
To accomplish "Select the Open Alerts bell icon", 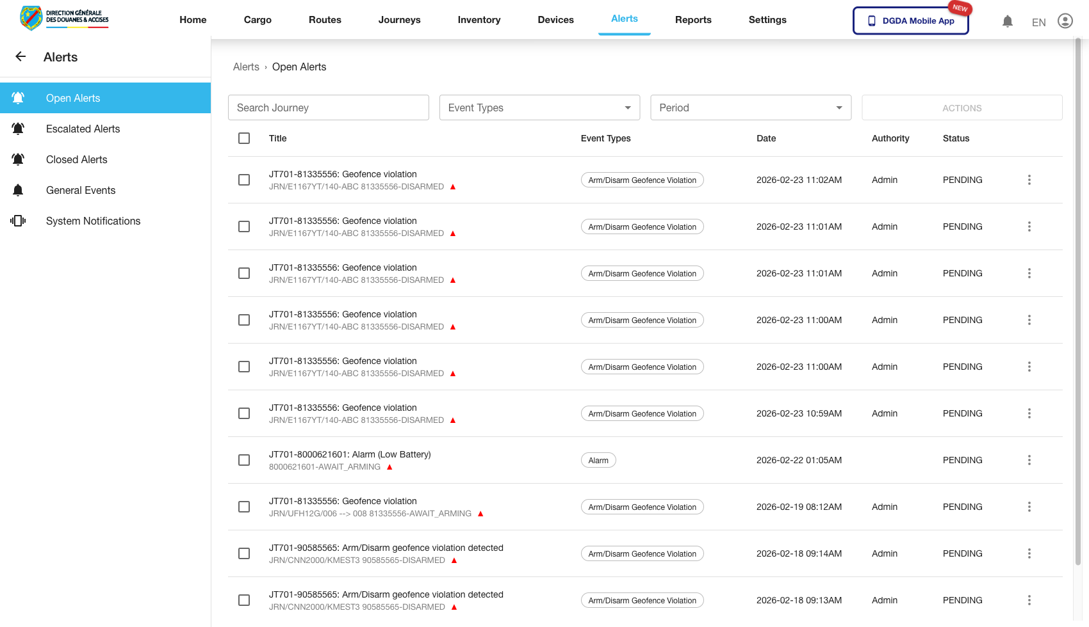I will [18, 97].
